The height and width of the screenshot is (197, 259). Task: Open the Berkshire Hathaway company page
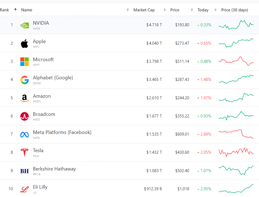[54, 169]
